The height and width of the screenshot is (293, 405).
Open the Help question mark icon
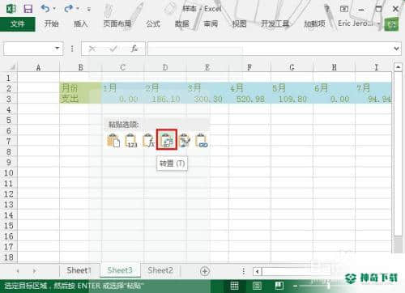[x=327, y=9]
